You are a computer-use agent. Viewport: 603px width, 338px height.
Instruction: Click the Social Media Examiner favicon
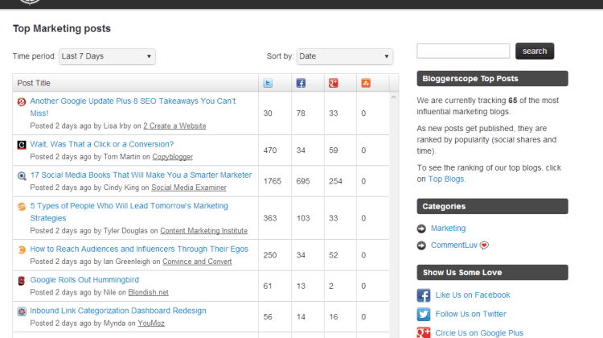22,175
